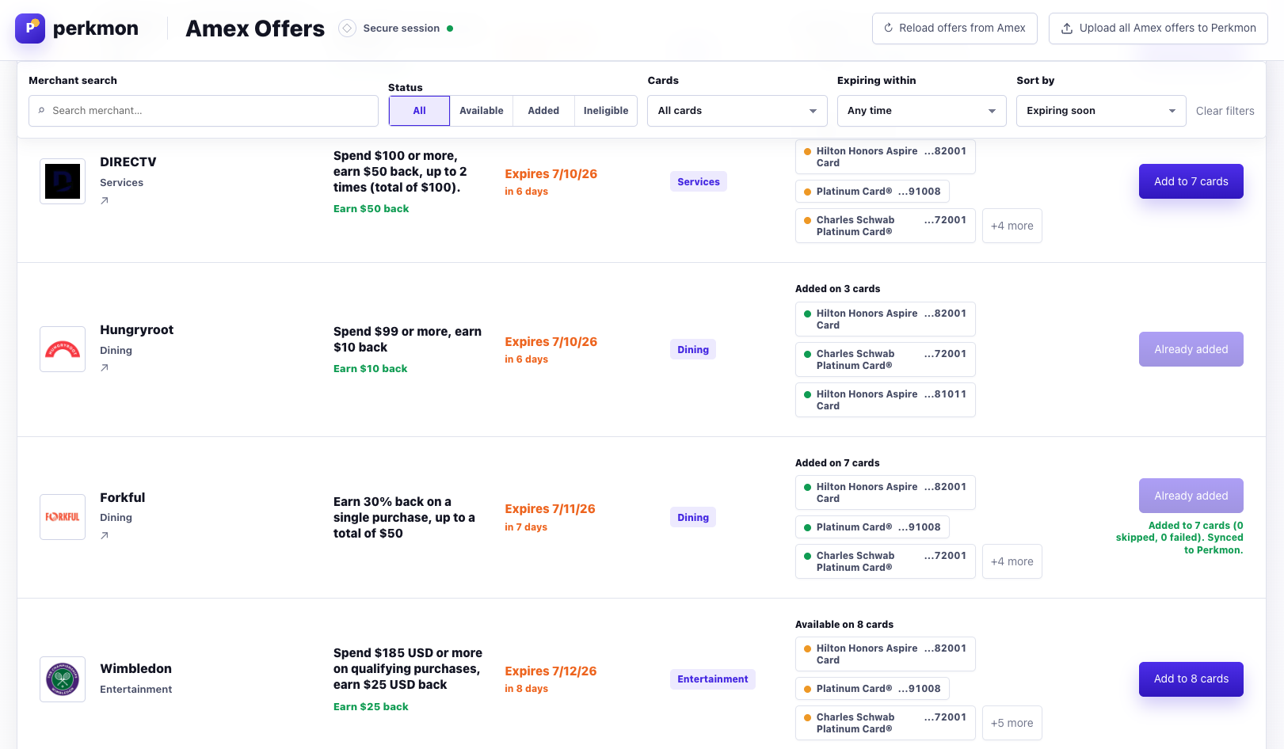Click Wimbledon Charles Schwab Platinum ...72001 chip
The height and width of the screenshot is (749, 1284).
[x=885, y=723]
